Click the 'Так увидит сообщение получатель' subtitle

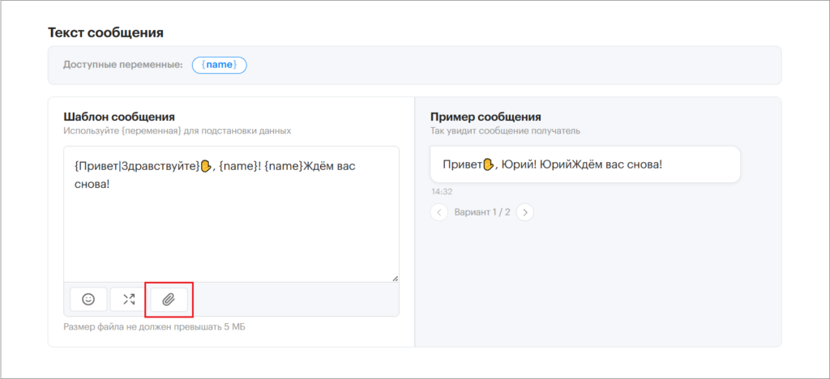click(x=506, y=130)
